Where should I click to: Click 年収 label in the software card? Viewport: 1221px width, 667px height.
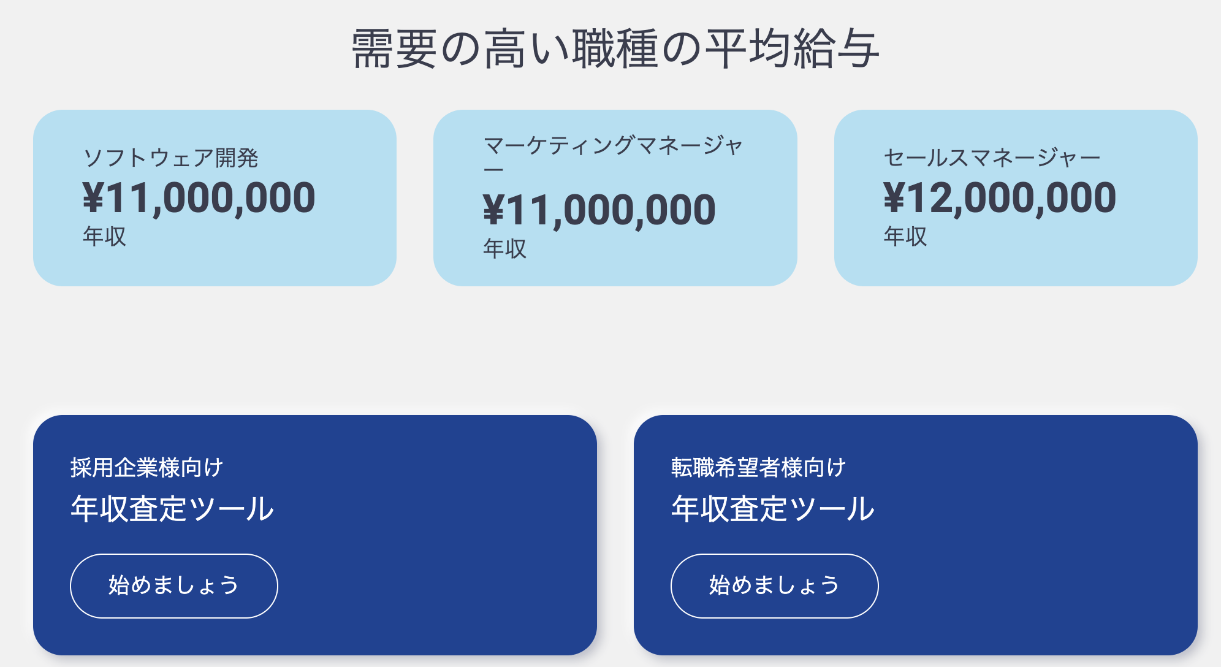[x=104, y=236]
